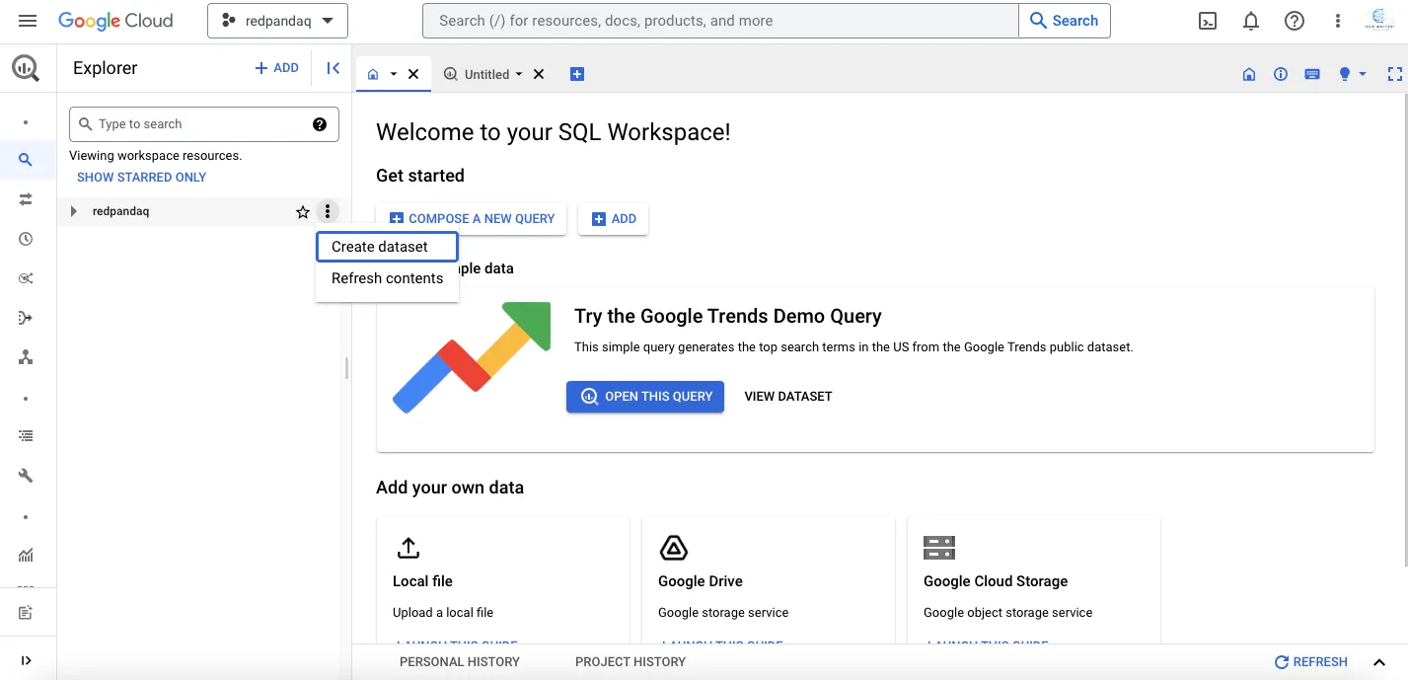Image resolution: width=1408 pixels, height=680 pixels.
Task: Expand the left sidebar navigation
Action: (26, 660)
